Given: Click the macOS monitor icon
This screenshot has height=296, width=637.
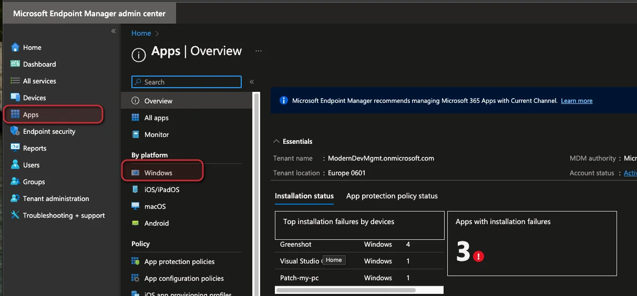Looking at the screenshot, I should pos(136,206).
